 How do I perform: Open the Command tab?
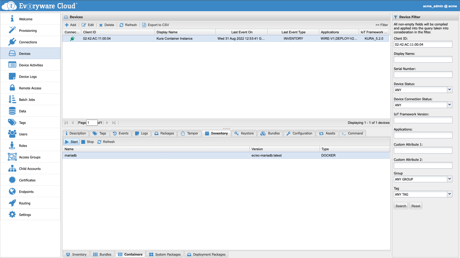click(x=353, y=133)
